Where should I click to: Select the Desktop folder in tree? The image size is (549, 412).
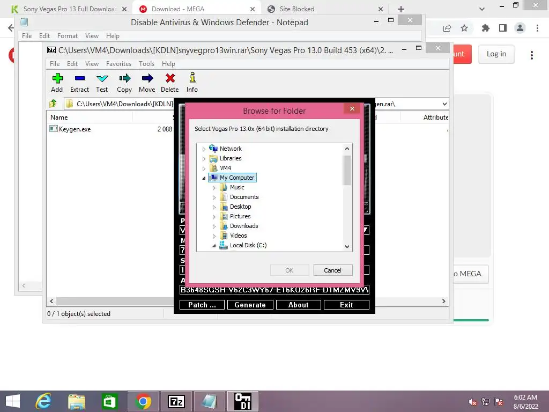[x=240, y=207]
